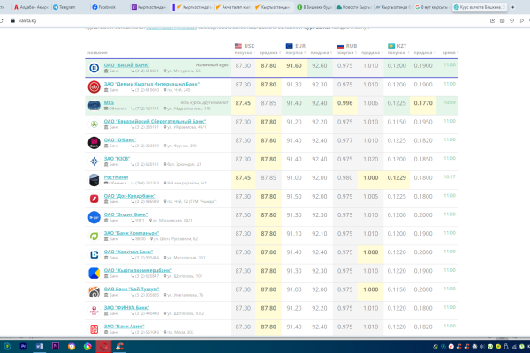This screenshot has width=530, height=353.
Task: Click the volume speaker icon in system tray
Action: [482, 347]
